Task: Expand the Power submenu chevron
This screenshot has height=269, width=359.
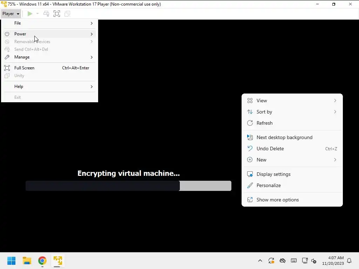Action: tap(92, 34)
